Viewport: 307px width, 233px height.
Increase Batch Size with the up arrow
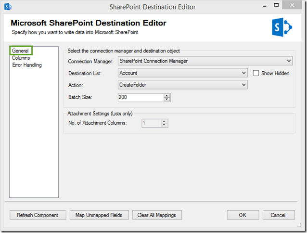[166, 96]
